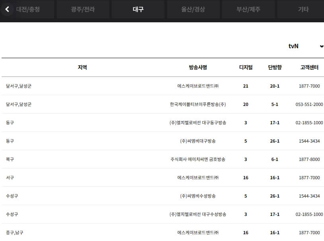Click phone number 1544-3434 in 씨엠비대구방송 row
The image size is (324, 241).
click(x=309, y=141)
